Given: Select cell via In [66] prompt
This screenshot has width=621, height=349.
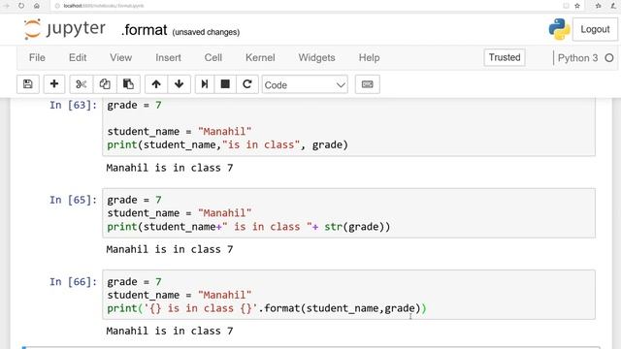Looking at the screenshot, I should click(74, 282).
